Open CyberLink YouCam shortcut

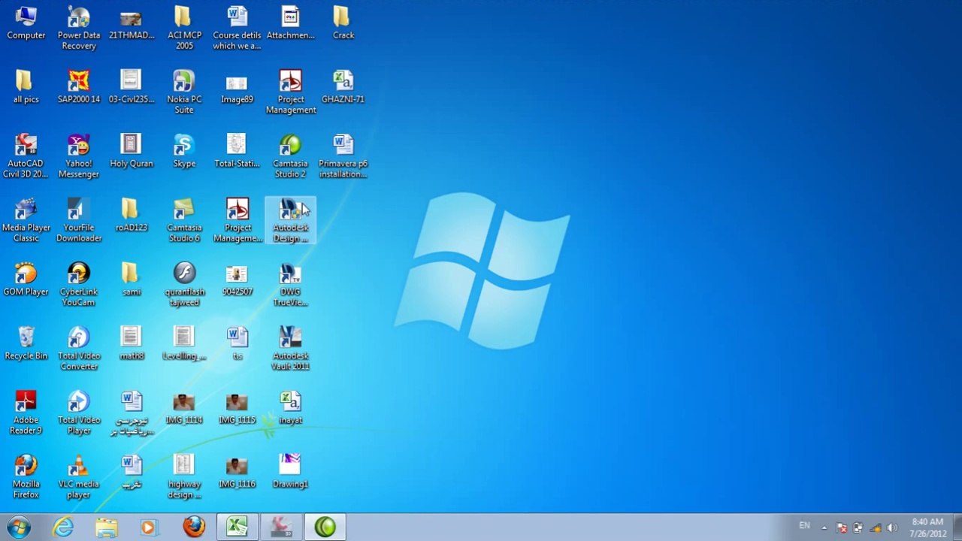(79, 284)
